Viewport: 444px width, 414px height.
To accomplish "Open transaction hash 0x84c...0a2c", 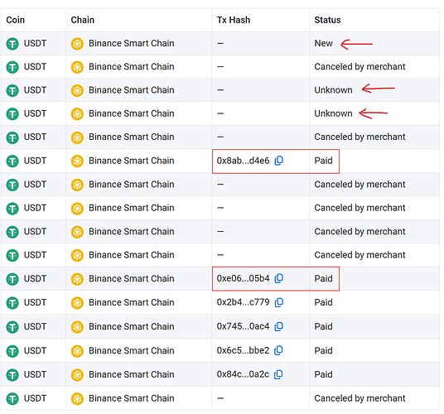I will 243,374.
